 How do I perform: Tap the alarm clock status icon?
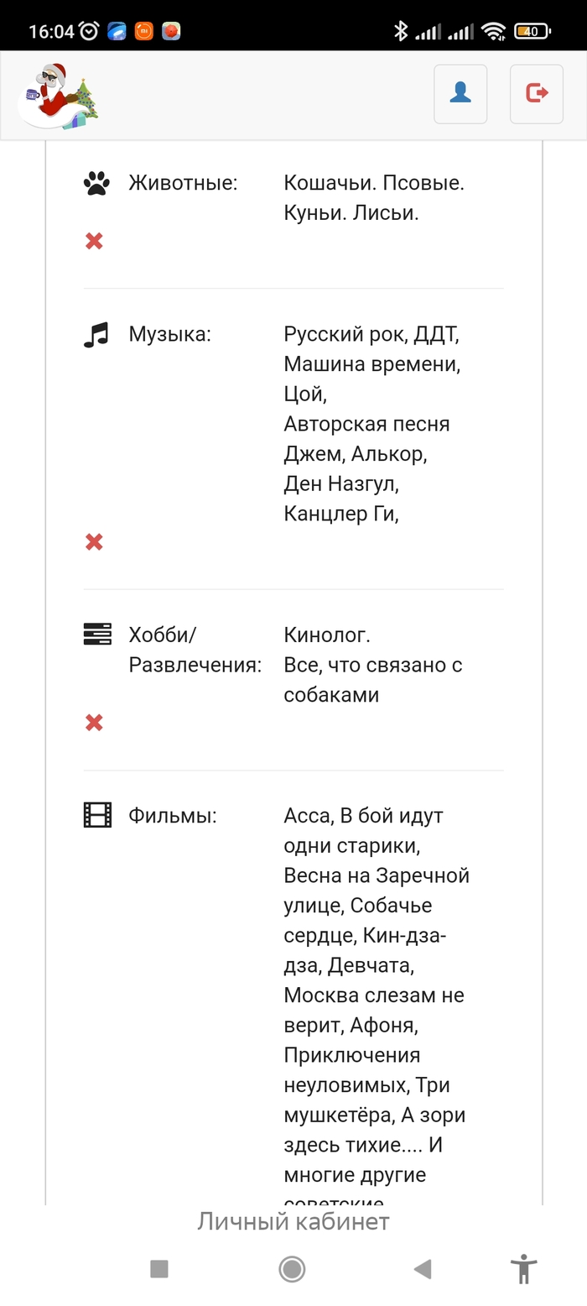(x=89, y=32)
